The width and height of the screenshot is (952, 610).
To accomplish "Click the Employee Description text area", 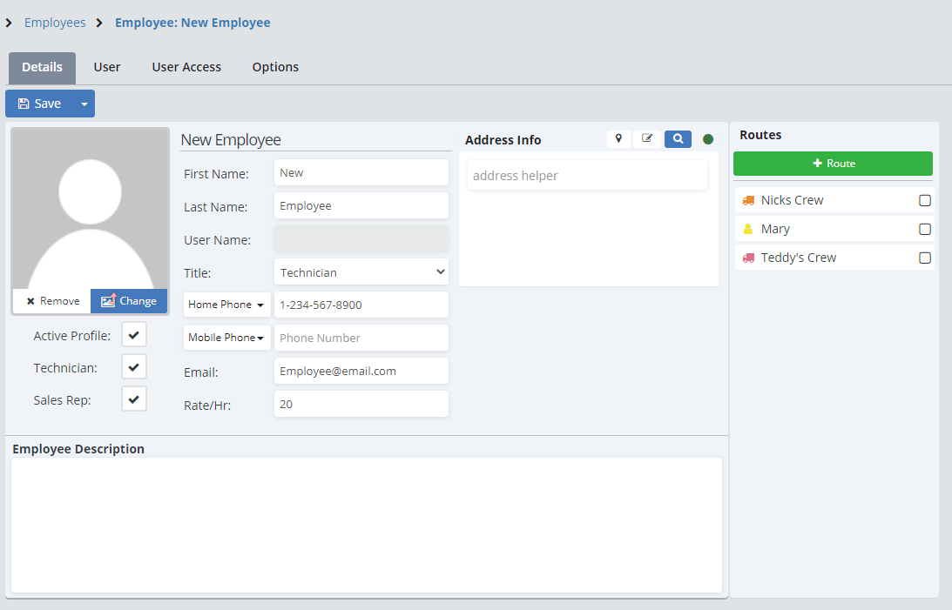I will click(x=366, y=525).
